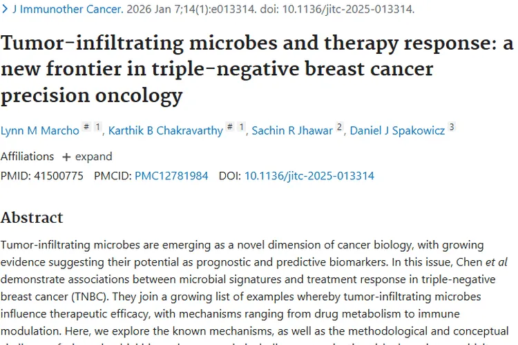Click affiliation superscript 1 after Lynn M Marcho
Image resolution: width=518 pixels, height=345 pixels.
(x=97, y=127)
